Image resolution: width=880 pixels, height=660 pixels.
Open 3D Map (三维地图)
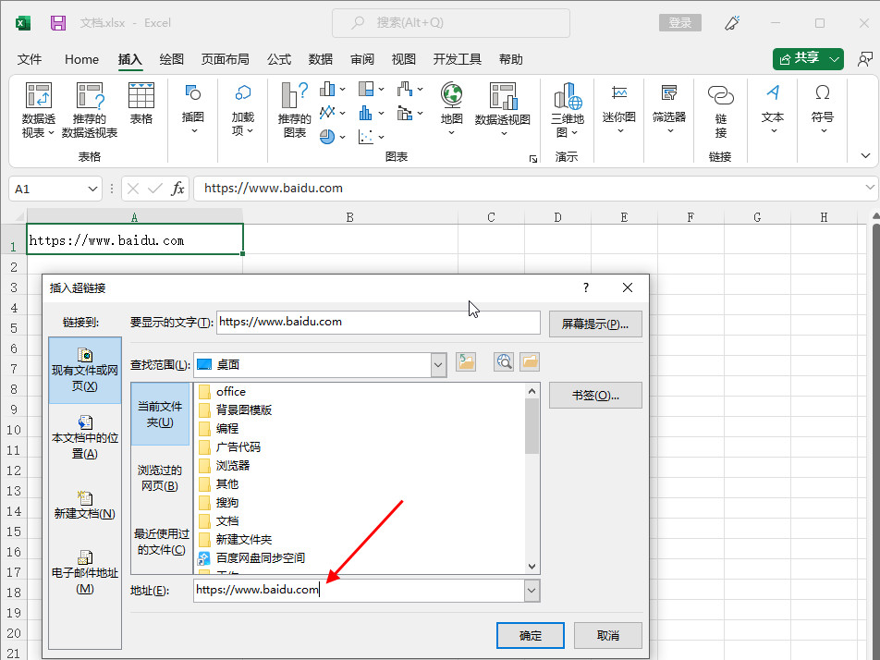pyautogui.click(x=567, y=111)
